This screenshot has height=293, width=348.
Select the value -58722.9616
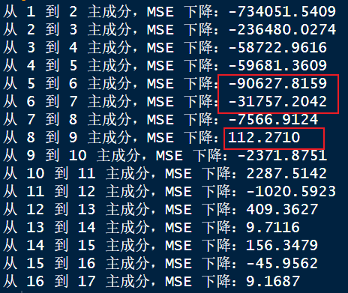[277, 48]
